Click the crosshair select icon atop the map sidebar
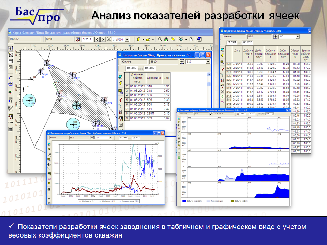The width and height of the screenshot is (327, 245). [x=11, y=48]
